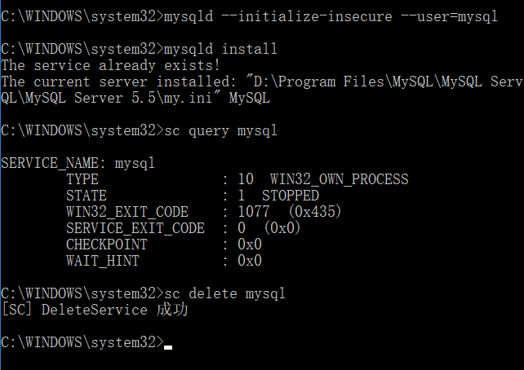Screen dimensions: 524x370
Task: Click the "mysqld install" command text
Action: tap(220, 49)
